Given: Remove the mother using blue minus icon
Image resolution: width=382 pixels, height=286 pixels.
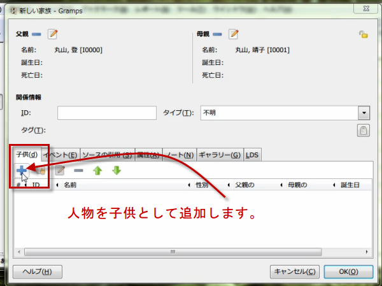Looking at the screenshot, I should (x=217, y=34).
